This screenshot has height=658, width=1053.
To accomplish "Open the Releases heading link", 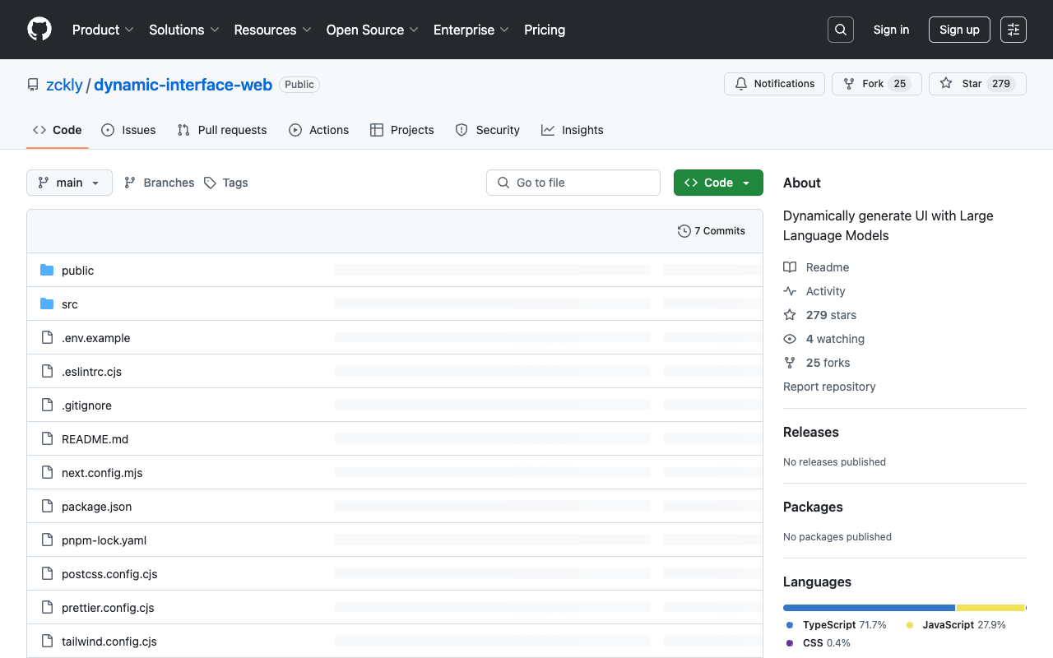I will point(811,432).
